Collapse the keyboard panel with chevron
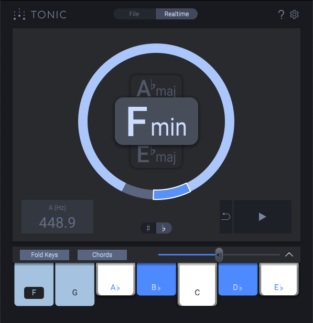Screen dimensions: 313x323 289,254
